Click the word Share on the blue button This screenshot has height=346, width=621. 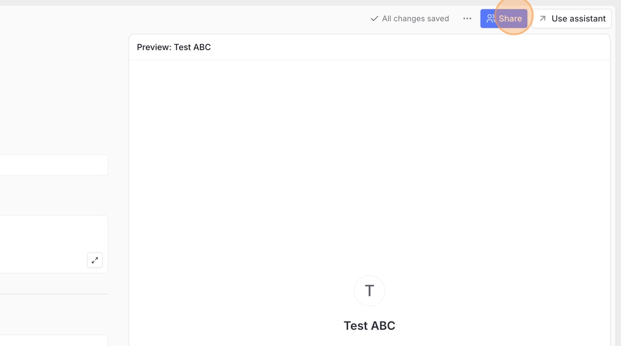pos(510,18)
